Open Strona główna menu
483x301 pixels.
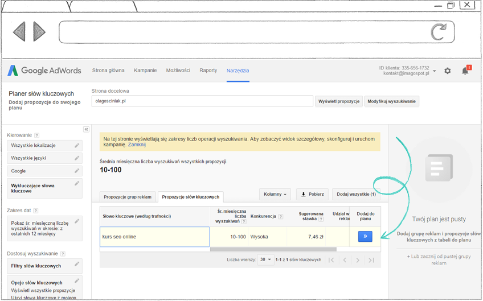pyautogui.click(x=108, y=71)
